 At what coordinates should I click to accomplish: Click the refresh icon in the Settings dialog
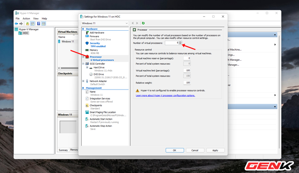click(x=143, y=23)
